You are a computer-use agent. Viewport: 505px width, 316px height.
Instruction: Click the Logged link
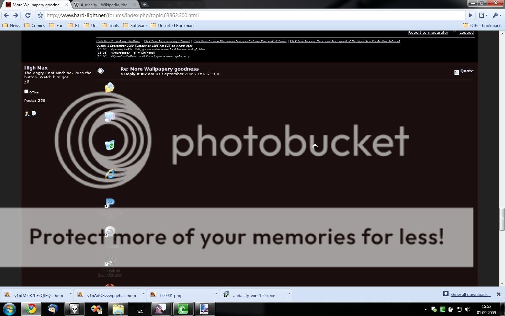(x=466, y=33)
